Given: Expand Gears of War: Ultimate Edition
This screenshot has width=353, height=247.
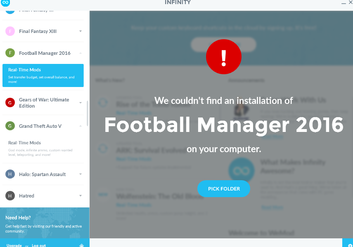Looking at the screenshot, I should pos(81,103).
